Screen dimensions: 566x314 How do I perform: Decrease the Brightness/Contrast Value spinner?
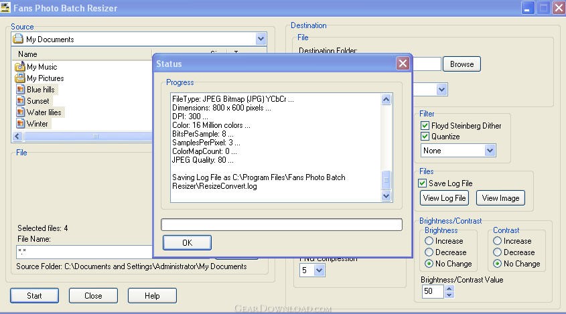pos(449,295)
